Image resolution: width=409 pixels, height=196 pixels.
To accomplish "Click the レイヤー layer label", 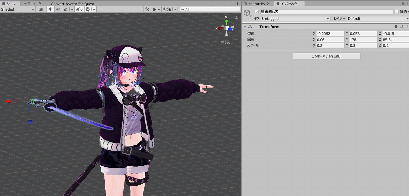I will [x=339, y=19].
